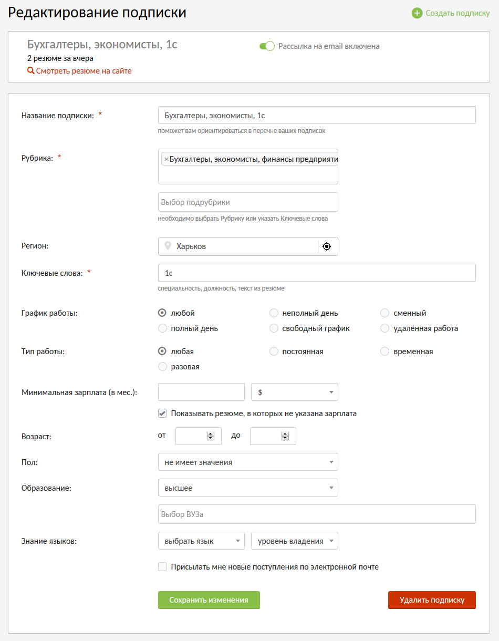The image size is (499, 641).
Task: Toggle the email newsletter switch off
Action: 267,46
